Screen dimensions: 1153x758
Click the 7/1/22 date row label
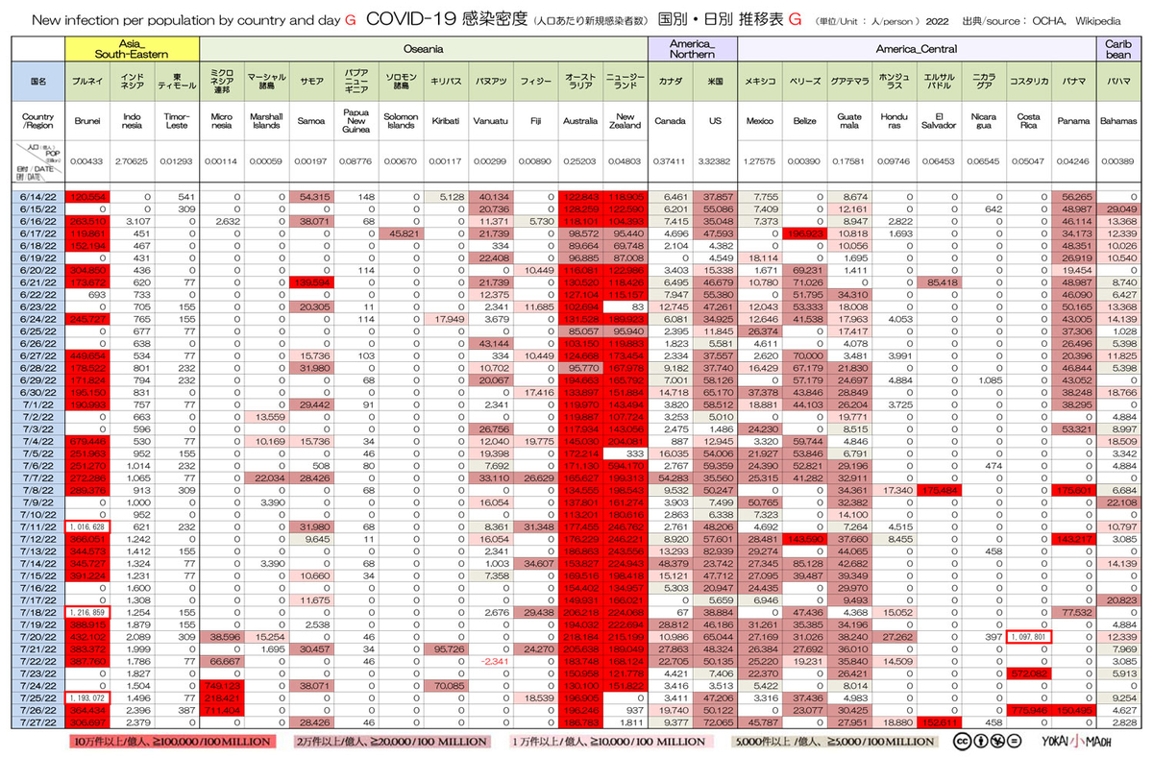[x=38, y=405]
